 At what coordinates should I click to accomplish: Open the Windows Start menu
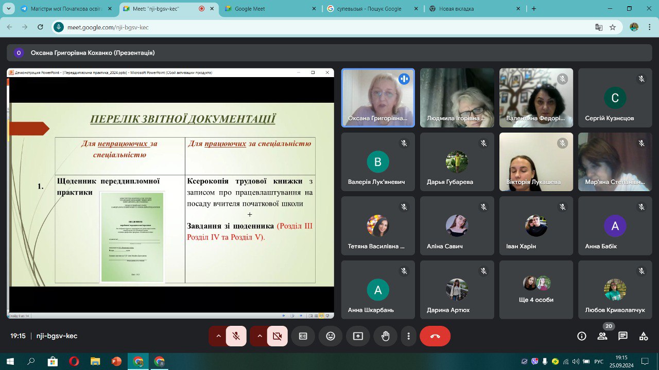(x=10, y=361)
